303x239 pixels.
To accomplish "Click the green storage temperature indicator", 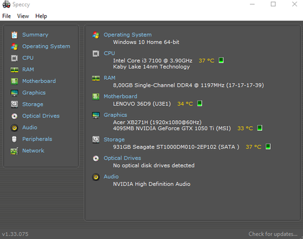I will point(268,147).
